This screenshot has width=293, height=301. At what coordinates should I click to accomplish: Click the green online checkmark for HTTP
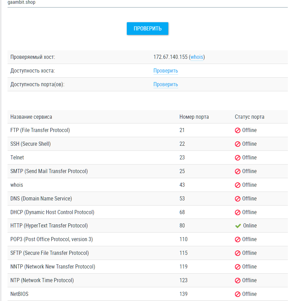[238, 226]
